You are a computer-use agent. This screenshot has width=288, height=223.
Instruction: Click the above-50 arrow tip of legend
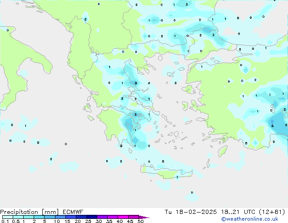pos(144,218)
